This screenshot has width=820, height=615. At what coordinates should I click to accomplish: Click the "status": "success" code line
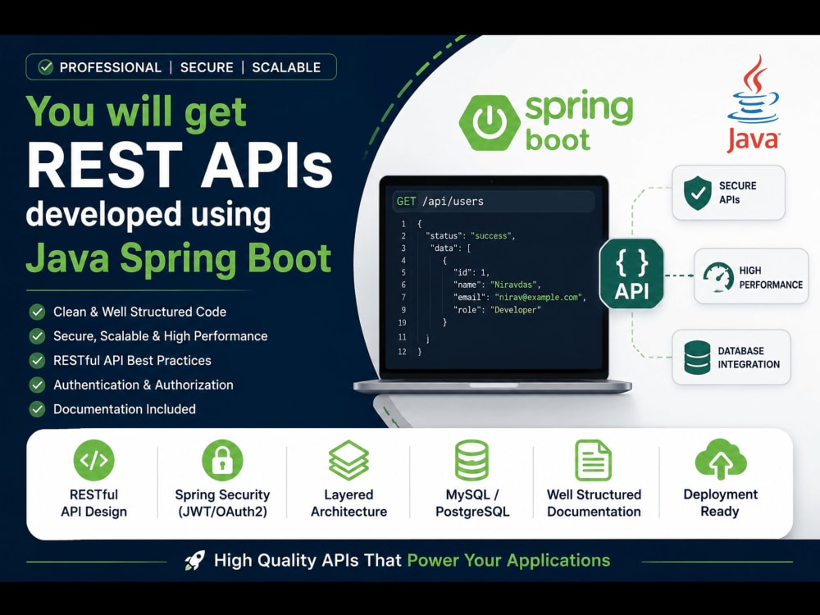point(470,236)
